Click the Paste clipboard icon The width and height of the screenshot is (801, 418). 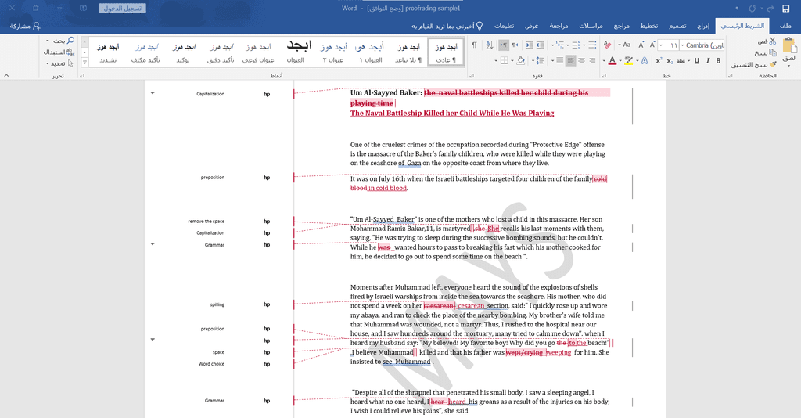790,46
